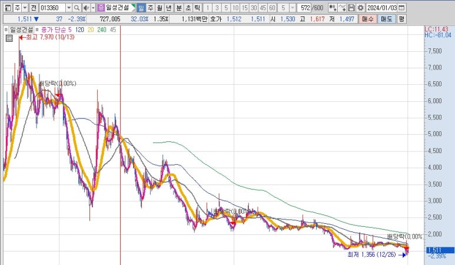
Task: Select the 45 interval button
Action: [x=263, y=8]
